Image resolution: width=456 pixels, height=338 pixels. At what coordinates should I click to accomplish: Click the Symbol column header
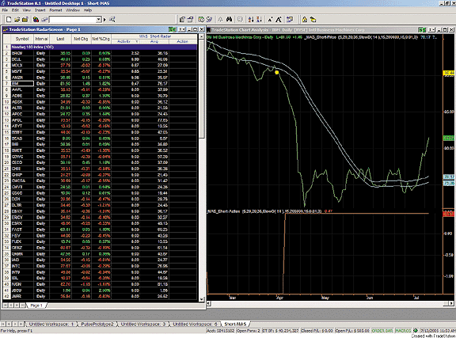(x=22, y=39)
